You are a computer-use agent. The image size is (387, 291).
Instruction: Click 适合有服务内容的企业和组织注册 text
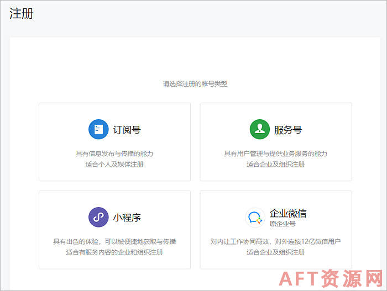[114, 252]
